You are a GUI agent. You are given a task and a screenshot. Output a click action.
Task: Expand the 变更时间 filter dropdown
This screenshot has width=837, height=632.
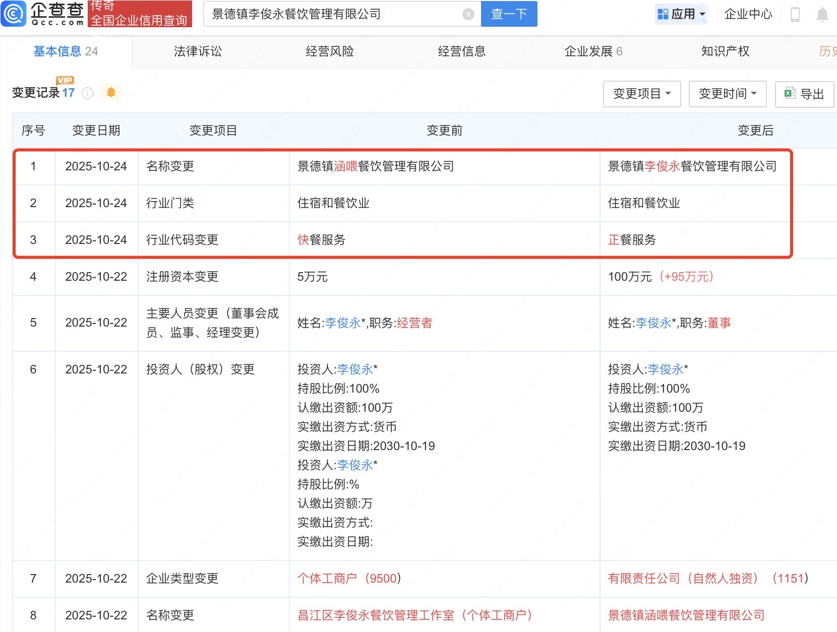click(727, 94)
